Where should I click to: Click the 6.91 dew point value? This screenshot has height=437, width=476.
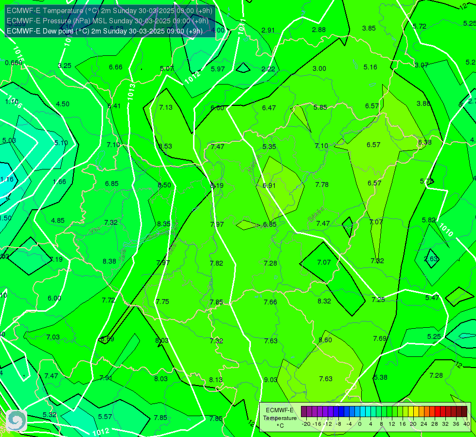pos(269,185)
